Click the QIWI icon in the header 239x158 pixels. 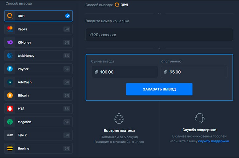click(117, 5)
